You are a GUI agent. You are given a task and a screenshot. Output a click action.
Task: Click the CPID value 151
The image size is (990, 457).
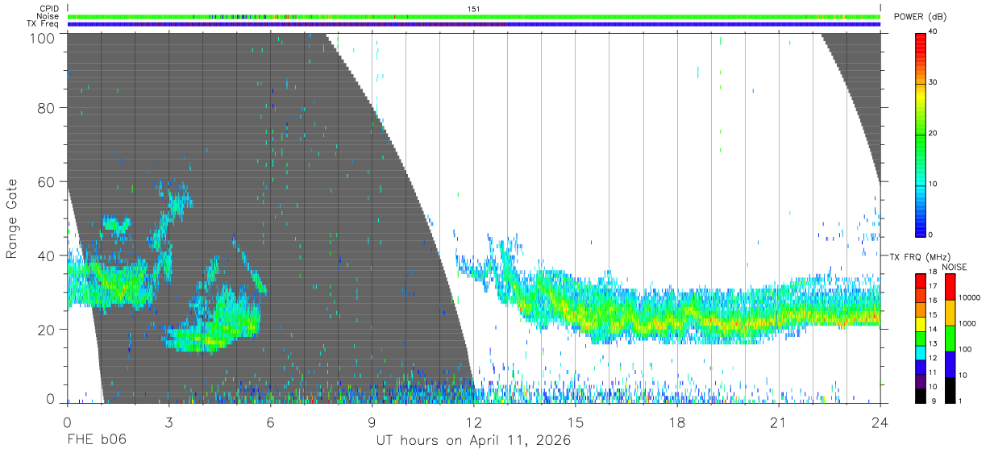[474, 9]
